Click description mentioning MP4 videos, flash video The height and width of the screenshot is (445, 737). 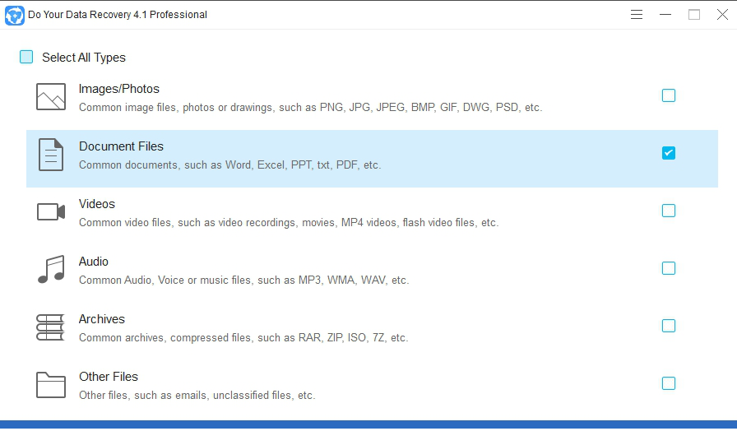(x=289, y=222)
